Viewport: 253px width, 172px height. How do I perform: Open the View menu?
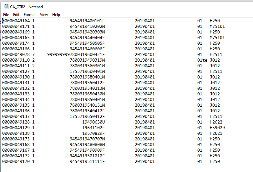[44, 15]
